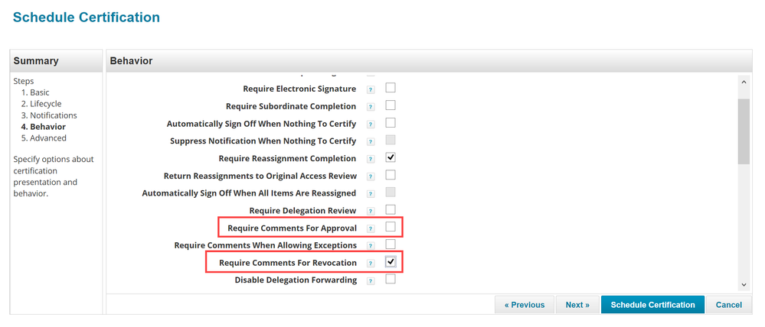Viewport: 765px width, 327px height.
Task: Click help icon for Disable Delegation Forwarding
Action: click(x=371, y=280)
